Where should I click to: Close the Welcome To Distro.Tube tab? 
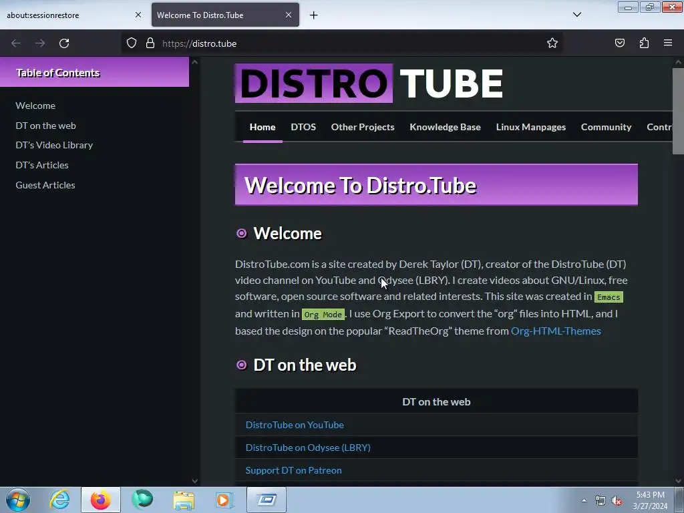[x=289, y=15]
